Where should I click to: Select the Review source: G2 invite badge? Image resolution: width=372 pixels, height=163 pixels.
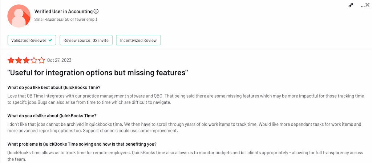[86, 40]
